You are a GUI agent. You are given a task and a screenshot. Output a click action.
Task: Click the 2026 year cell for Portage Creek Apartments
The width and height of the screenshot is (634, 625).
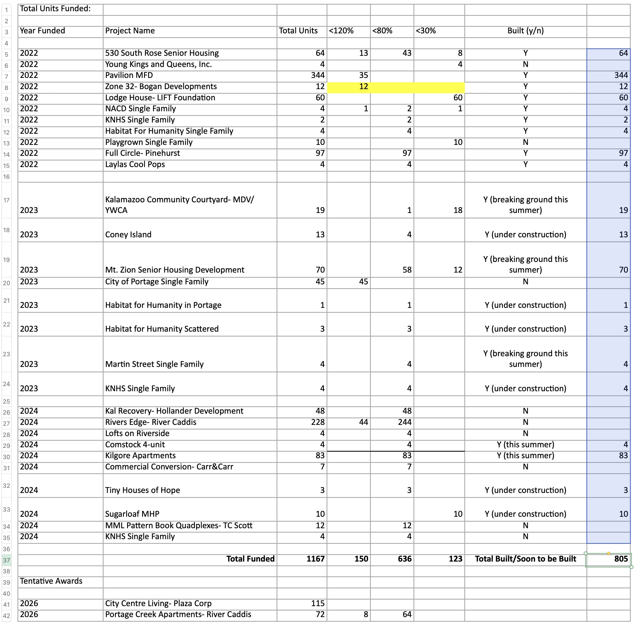coord(29,615)
